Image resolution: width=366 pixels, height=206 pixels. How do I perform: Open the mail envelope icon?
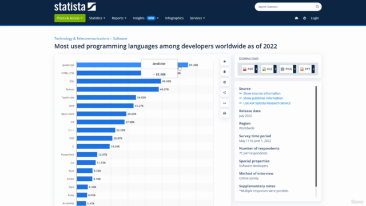pyautogui.click(x=296, y=18)
